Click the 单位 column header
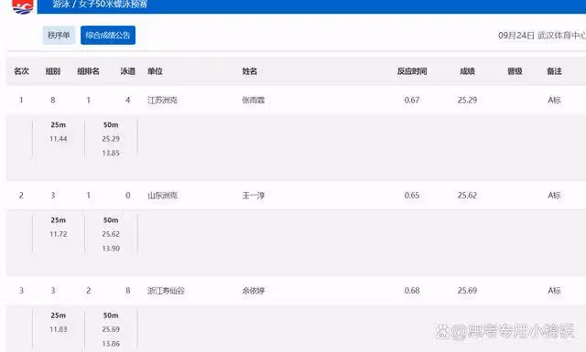 pos(155,71)
